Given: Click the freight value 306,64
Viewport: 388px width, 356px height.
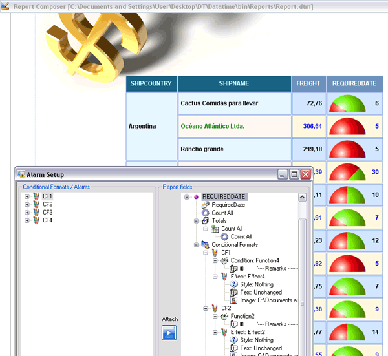Looking at the screenshot, I should pos(312,127).
